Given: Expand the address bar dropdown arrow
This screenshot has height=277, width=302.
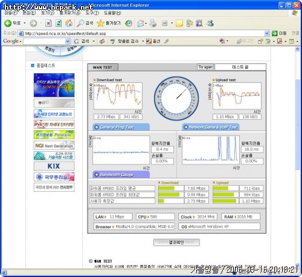Looking at the screenshot, I should [x=266, y=33].
